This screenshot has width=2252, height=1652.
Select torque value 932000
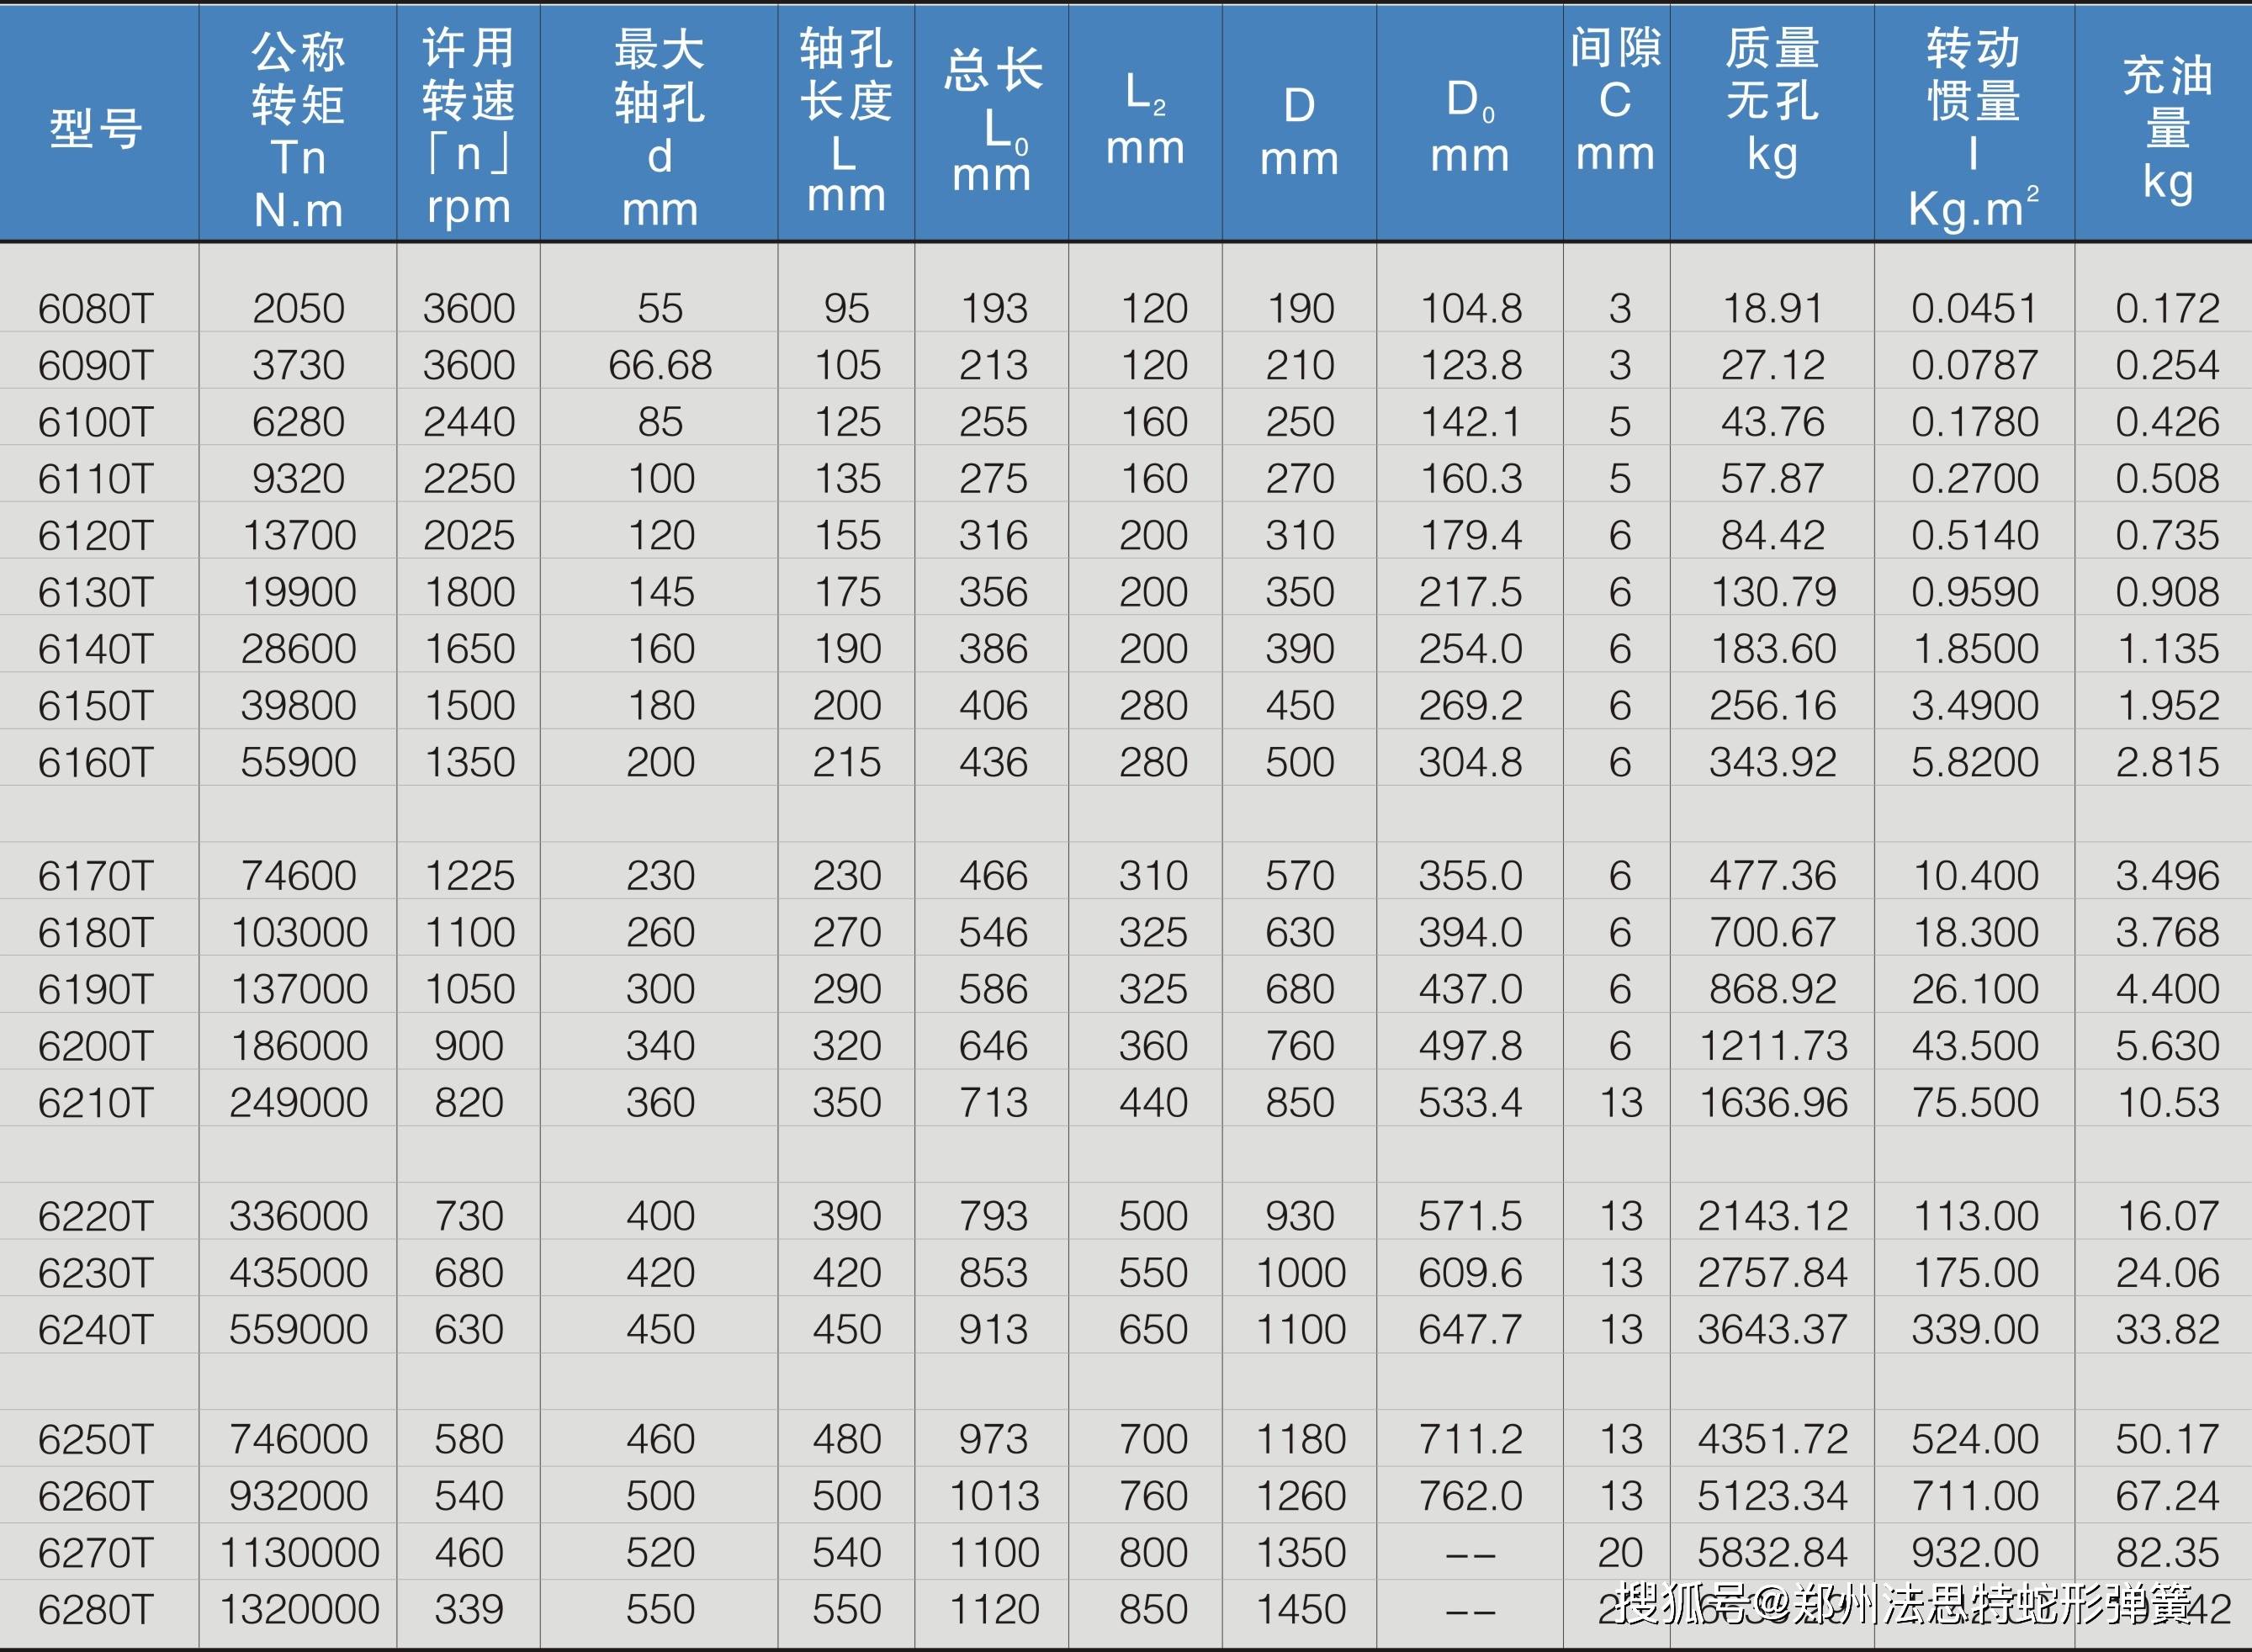pos(298,1497)
